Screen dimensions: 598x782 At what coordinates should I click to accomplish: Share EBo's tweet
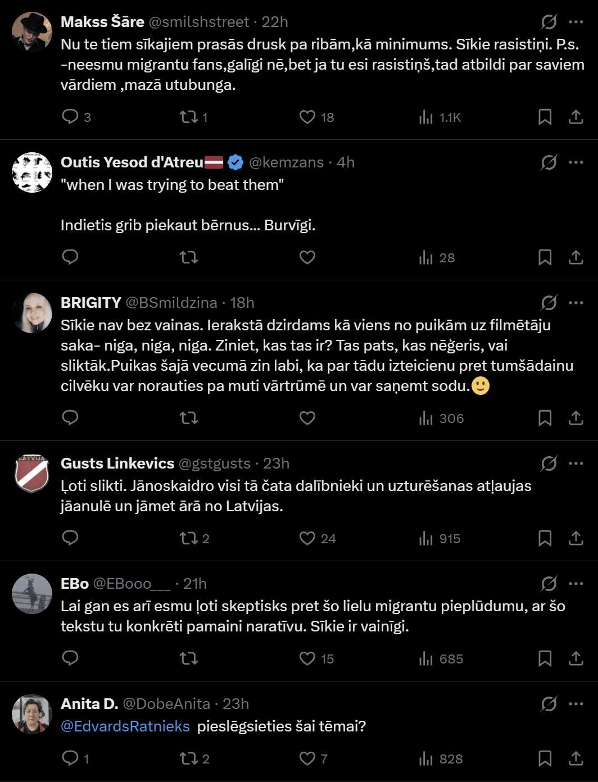tap(576, 658)
